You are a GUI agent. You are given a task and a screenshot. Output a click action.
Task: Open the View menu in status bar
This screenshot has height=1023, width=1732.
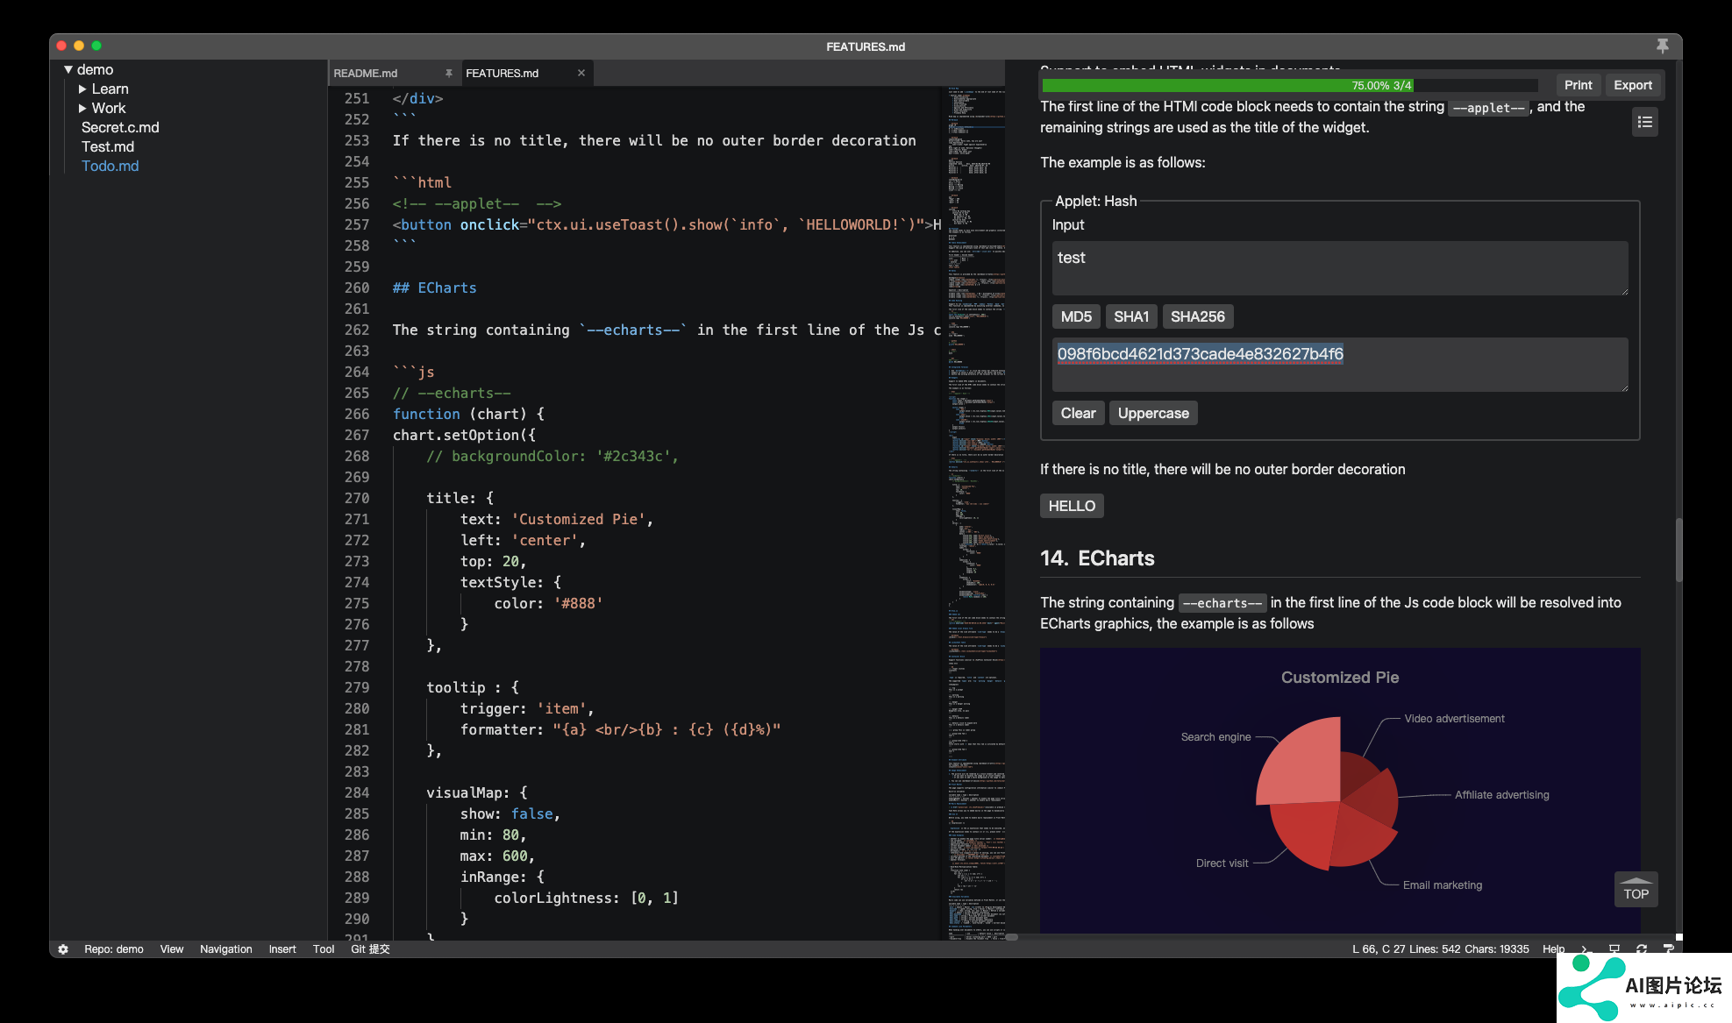click(x=172, y=949)
